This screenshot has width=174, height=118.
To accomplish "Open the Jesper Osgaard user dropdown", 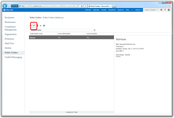I will (151, 10).
